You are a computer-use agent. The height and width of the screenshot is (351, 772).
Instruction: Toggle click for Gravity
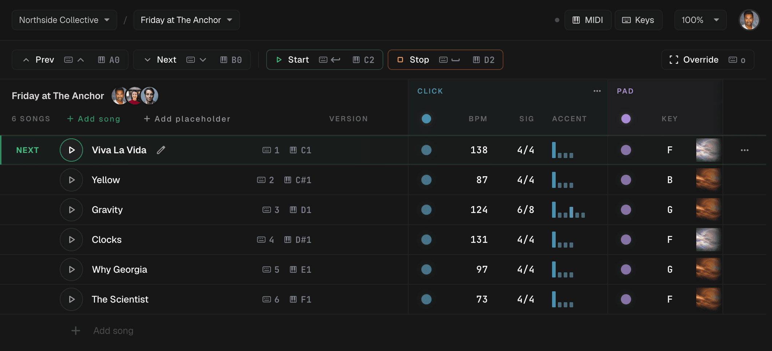(x=426, y=210)
